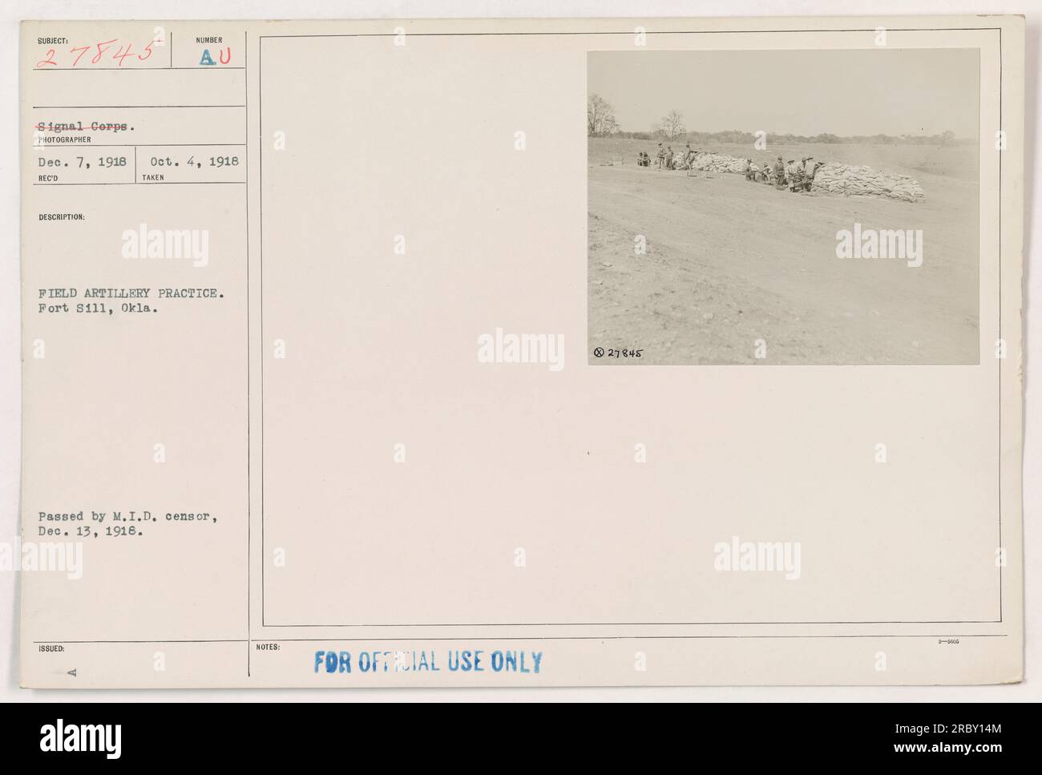Click the NOTES field label

(269, 647)
